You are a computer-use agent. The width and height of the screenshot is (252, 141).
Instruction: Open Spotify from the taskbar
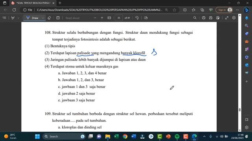click(x=177, y=137)
